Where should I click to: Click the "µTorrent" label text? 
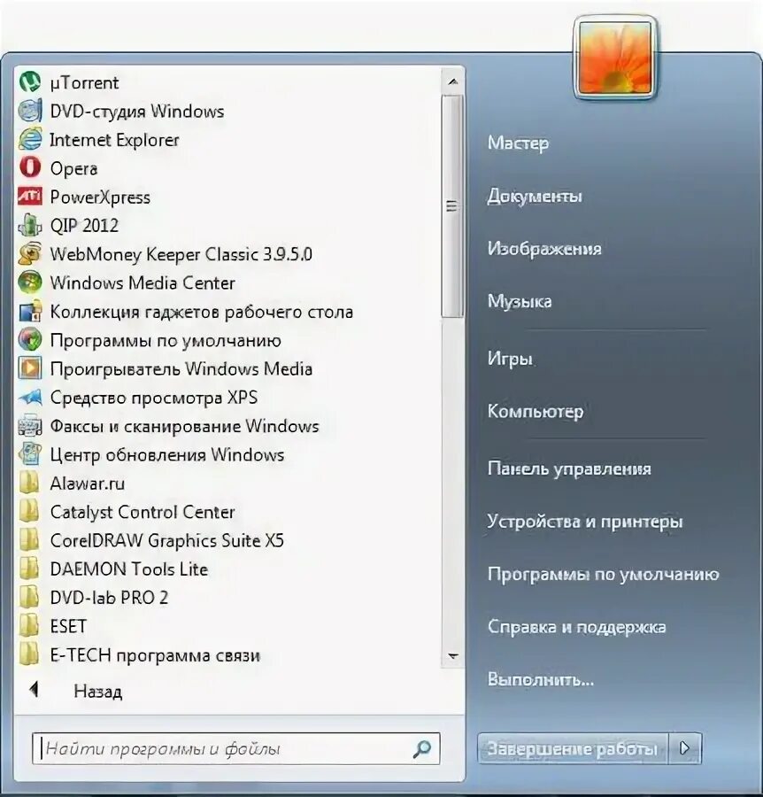pos(84,82)
